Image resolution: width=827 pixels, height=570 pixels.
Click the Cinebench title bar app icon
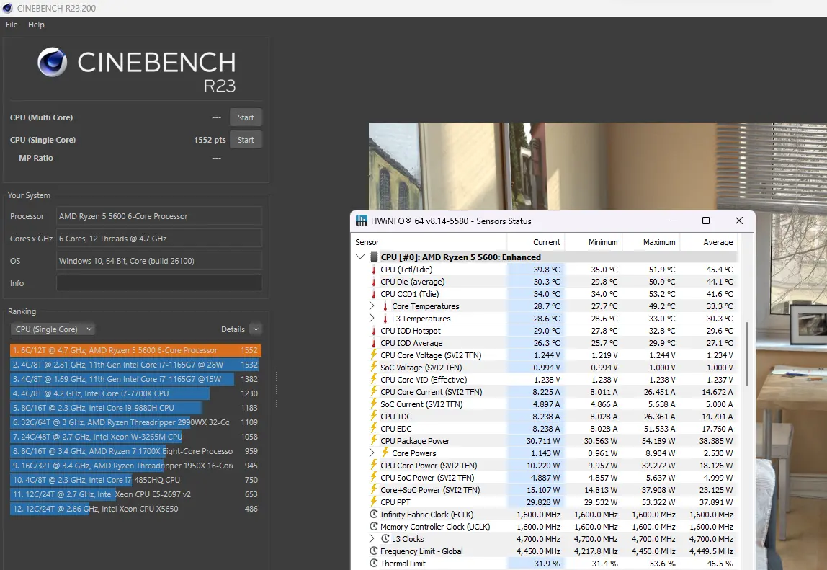pos(7,8)
